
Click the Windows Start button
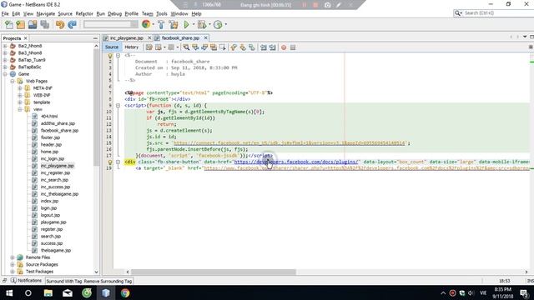tap(9, 292)
